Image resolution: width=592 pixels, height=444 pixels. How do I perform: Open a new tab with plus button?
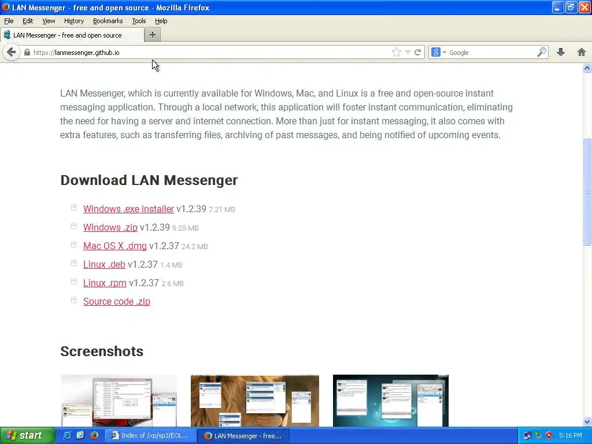(153, 35)
